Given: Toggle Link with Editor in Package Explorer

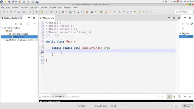Looking at the screenshot, I should point(21,24).
